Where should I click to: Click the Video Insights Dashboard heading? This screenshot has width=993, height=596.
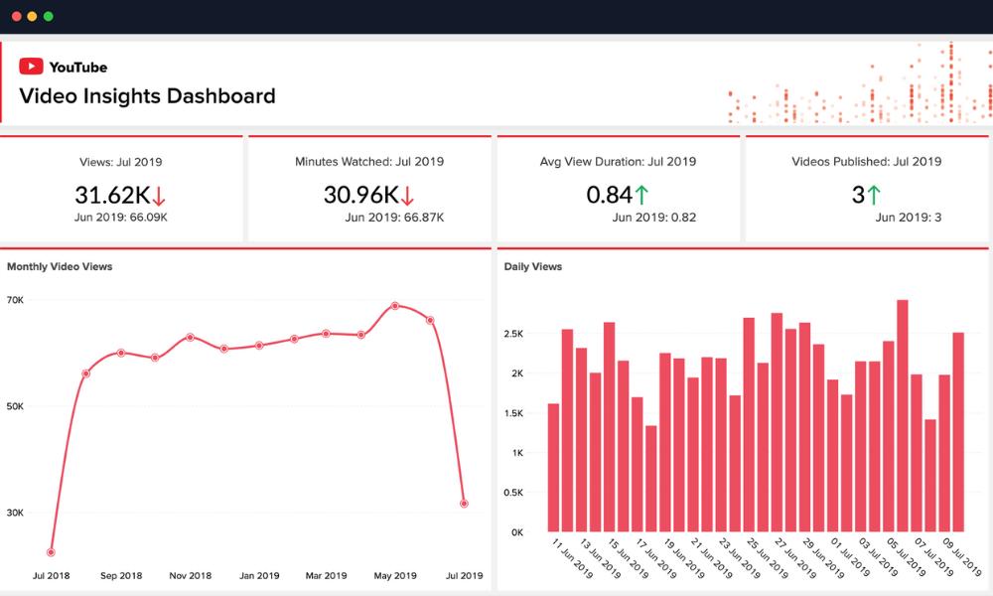[146, 96]
